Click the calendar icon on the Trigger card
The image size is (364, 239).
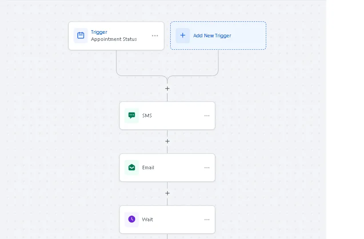[80, 36]
